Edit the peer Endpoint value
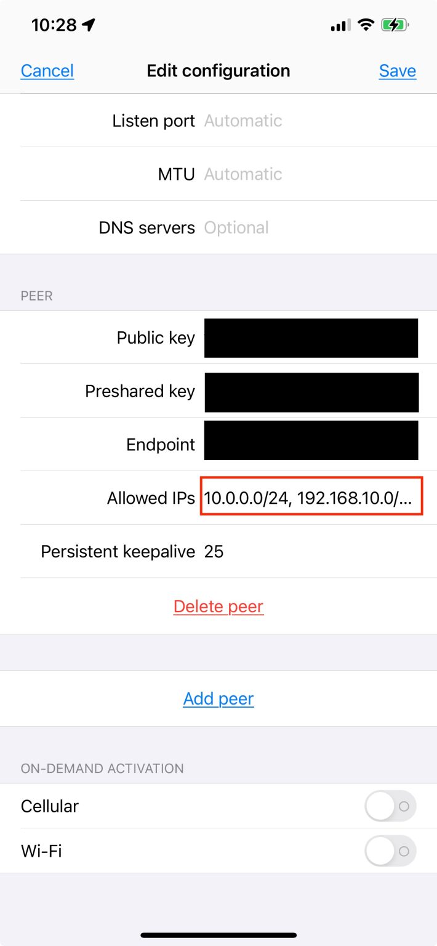 (x=311, y=444)
